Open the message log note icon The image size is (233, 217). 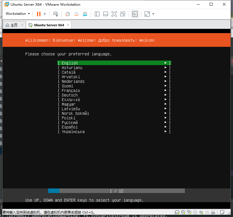pyautogui.click(x=222, y=212)
